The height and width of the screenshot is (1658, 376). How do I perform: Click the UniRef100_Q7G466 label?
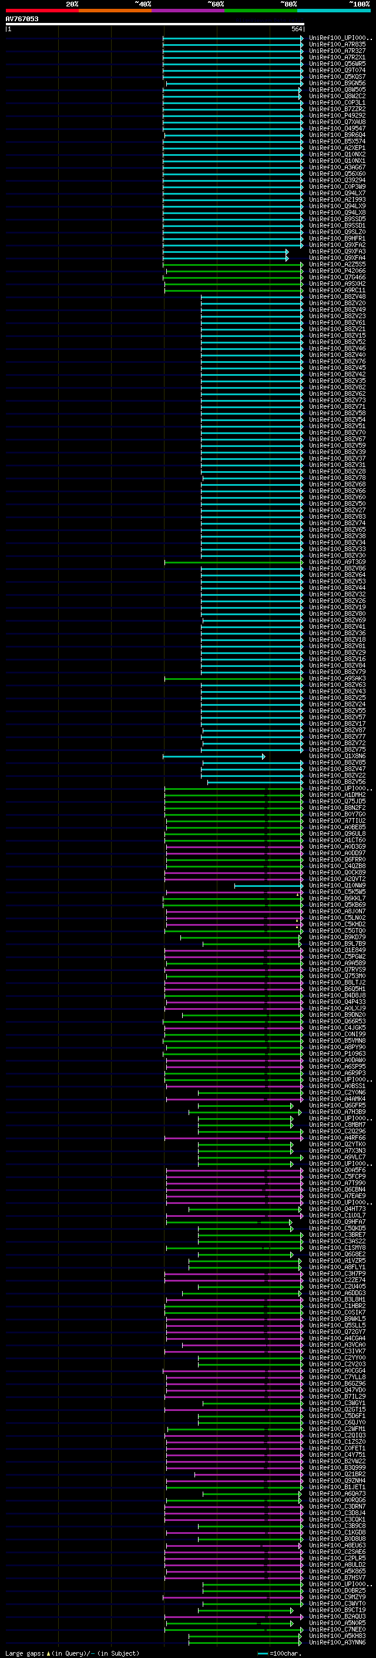tap(337, 278)
